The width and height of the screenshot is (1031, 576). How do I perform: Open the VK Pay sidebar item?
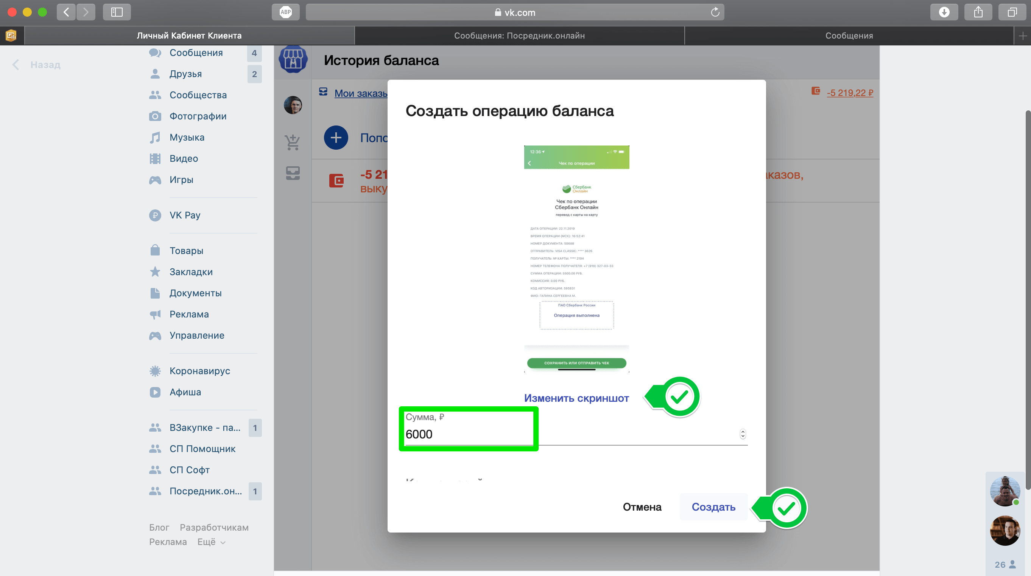pyautogui.click(x=184, y=215)
